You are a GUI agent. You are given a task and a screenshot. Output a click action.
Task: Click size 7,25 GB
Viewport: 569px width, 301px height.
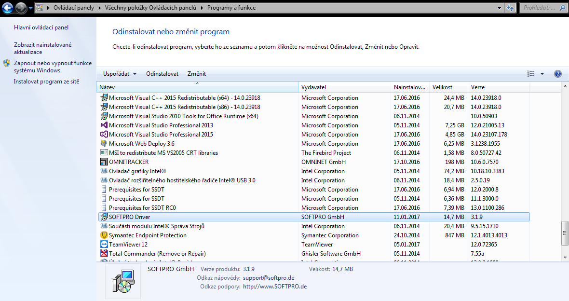[455, 125]
